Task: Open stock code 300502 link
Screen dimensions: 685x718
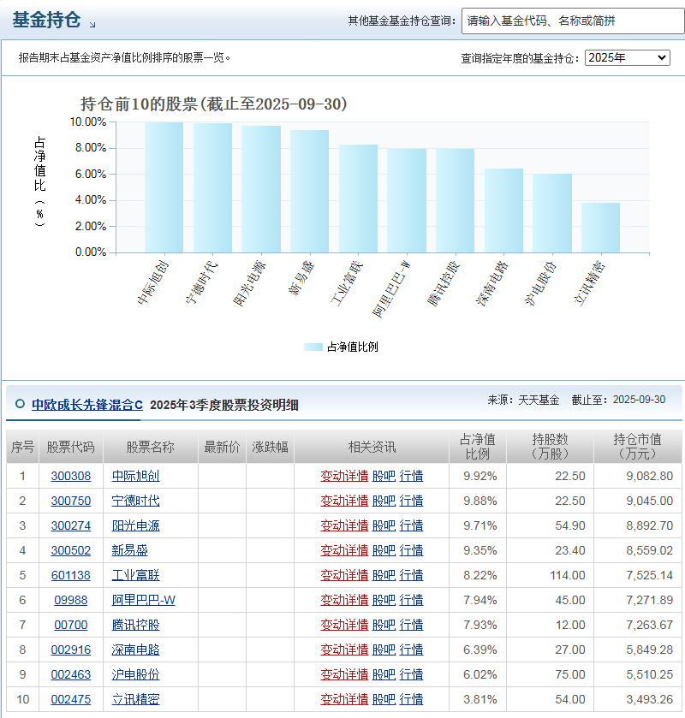Action: tap(70, 550)
